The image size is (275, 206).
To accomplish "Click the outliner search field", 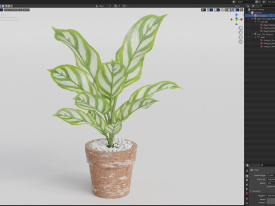I will point(266,6).
